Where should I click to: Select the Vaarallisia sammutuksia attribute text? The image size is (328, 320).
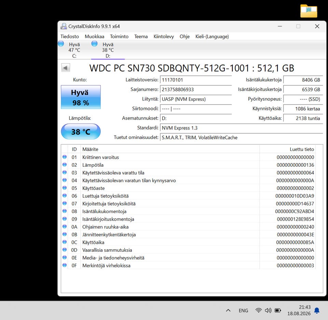point(107,250)
